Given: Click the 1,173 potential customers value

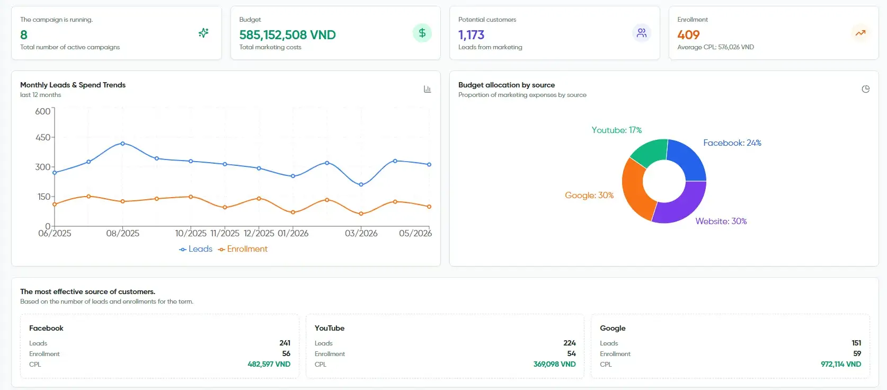Looking at the screenshot, I should click(471, 35).
